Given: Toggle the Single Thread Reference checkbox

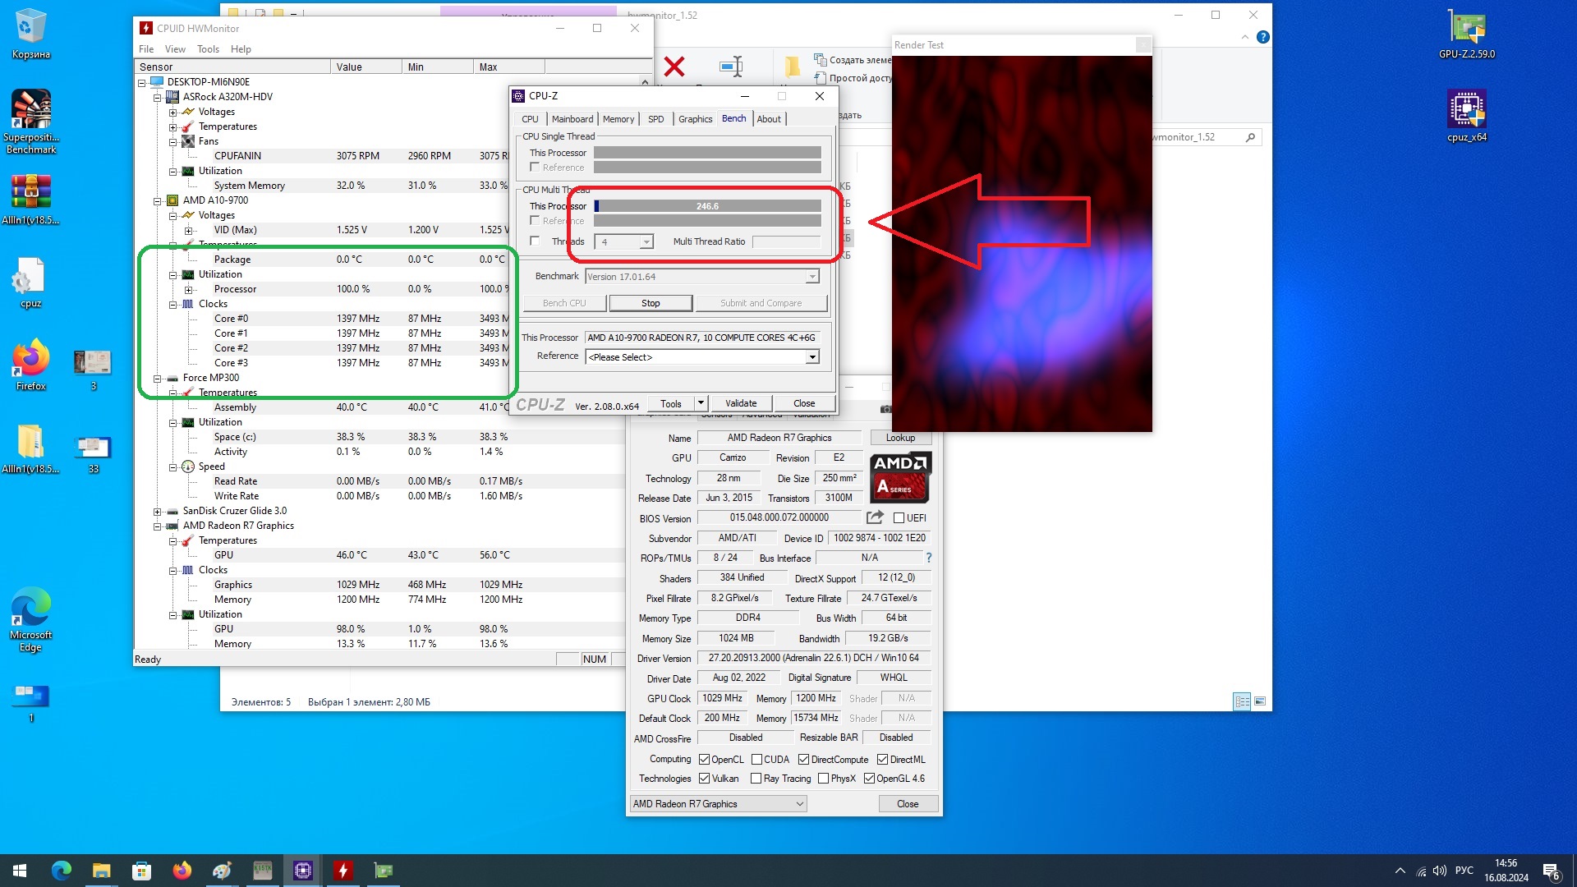Looking at the screenshot, I should pyautogui.click(x=536, y=168).
